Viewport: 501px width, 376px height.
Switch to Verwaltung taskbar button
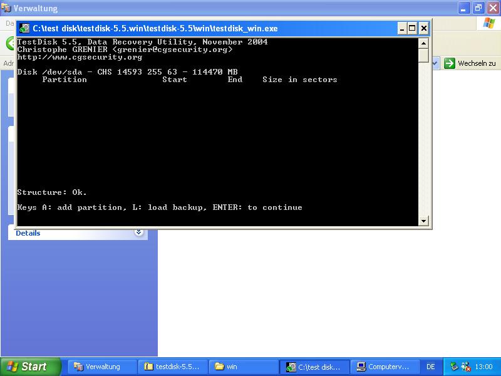click(101, 367)
